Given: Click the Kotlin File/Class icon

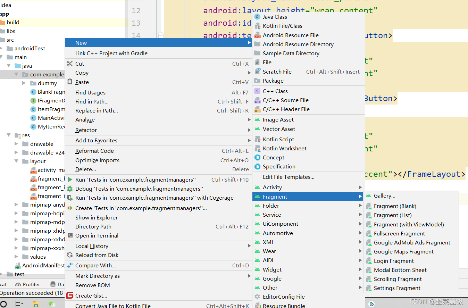Looking at the screenshot, I should (257, 26).
